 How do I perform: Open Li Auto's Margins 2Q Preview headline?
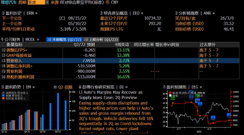(111, 95)
